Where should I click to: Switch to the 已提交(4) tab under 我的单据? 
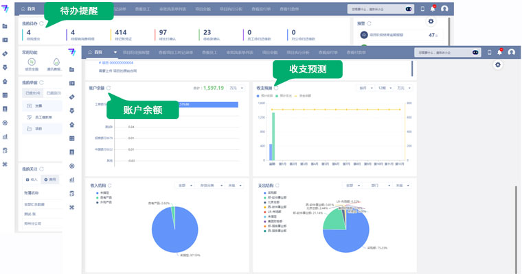point(33,92)
